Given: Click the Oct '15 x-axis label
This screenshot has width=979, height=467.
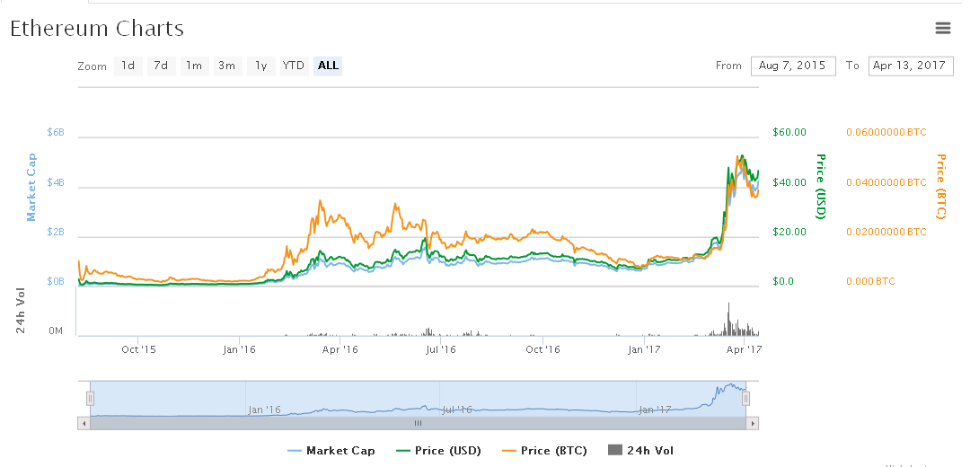Looking at the screenshot, I should click(x=138, y=349).
